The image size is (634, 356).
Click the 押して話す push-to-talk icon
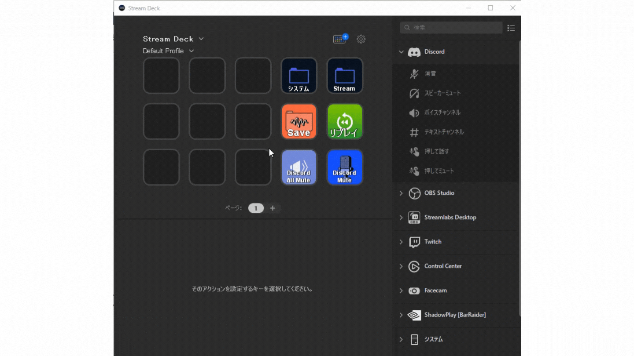(x=414, y=152)
